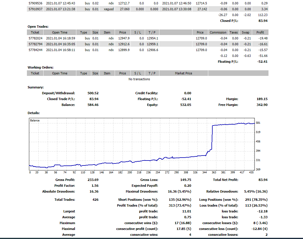Click the Floating P/L value -52.41 under Open Trades
The image size is (303, 239).
(262, 62)
